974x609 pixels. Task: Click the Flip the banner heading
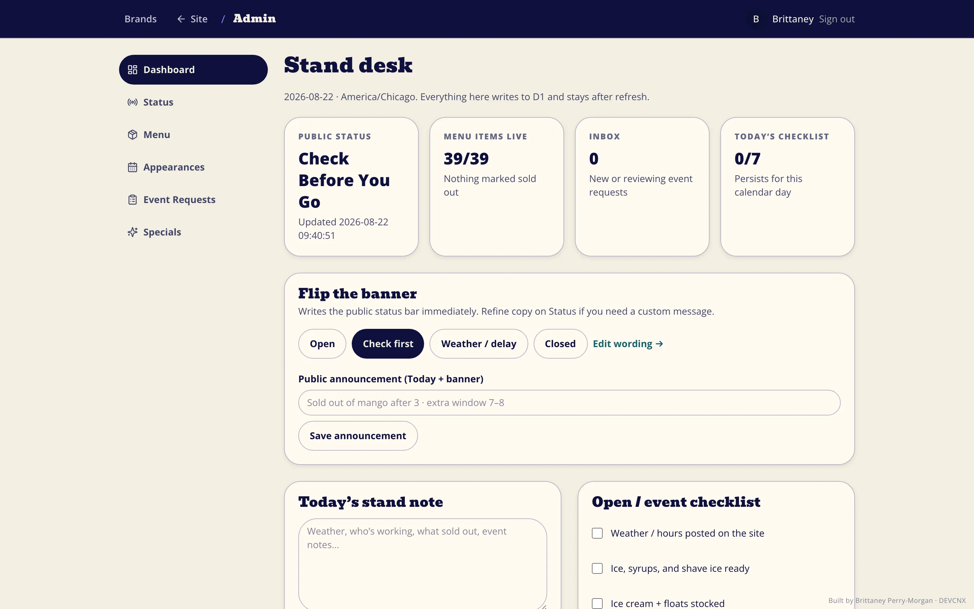(x=357, y=294)
